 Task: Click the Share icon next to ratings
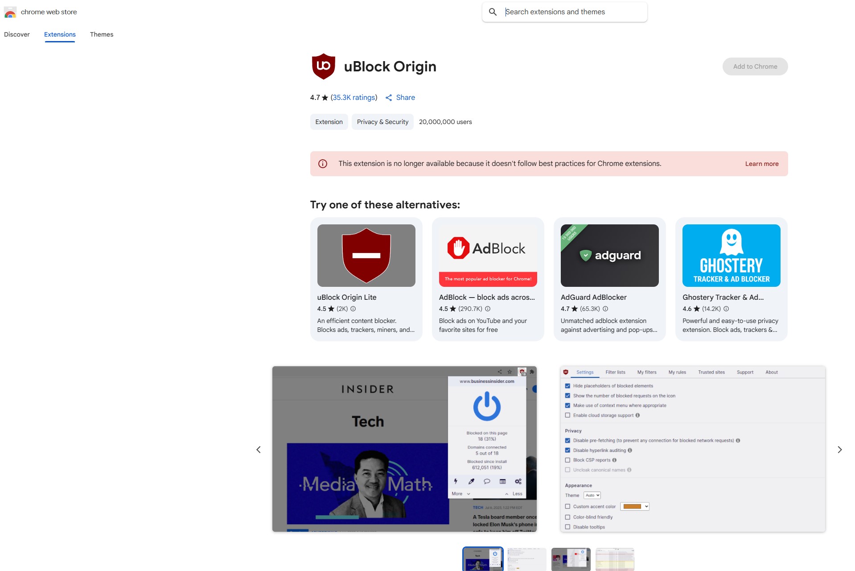point(389,98)
